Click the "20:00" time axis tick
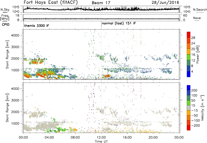The width and height of the screenshot is (207, 143). [x=153, y=138]
